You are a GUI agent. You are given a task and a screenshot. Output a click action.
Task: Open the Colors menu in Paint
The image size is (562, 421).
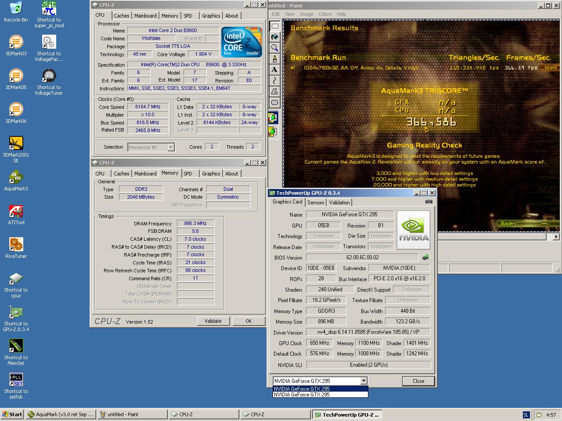tap(325, 14)
